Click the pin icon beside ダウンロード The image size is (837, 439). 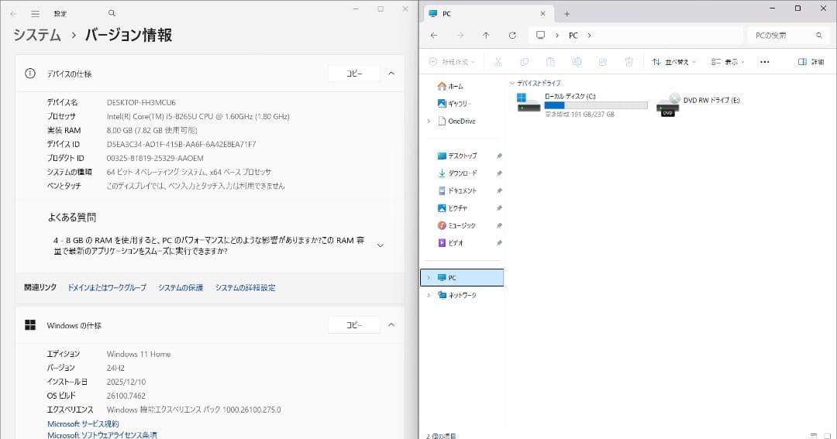pos(499,173)
